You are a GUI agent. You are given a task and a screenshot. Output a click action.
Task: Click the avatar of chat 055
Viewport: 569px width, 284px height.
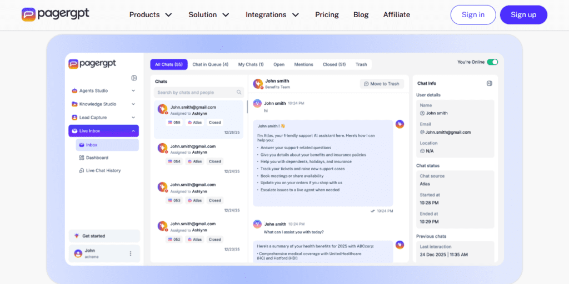[162, 109]
